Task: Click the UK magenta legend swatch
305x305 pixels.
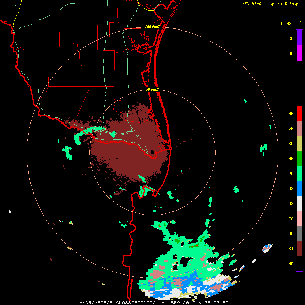Action: point(299,53)
